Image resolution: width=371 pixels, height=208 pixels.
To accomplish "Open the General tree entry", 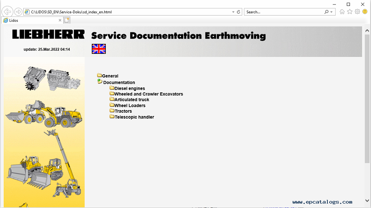I will (x=110, y=76).
